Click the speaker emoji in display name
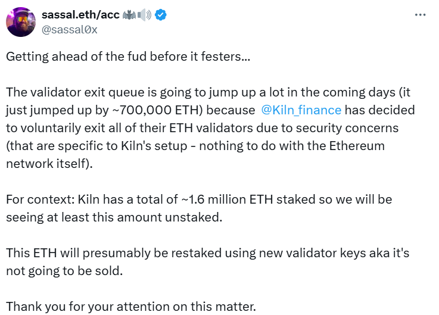Screen dimensions: 439x315 pyautogui.click(x=145, y=15)
